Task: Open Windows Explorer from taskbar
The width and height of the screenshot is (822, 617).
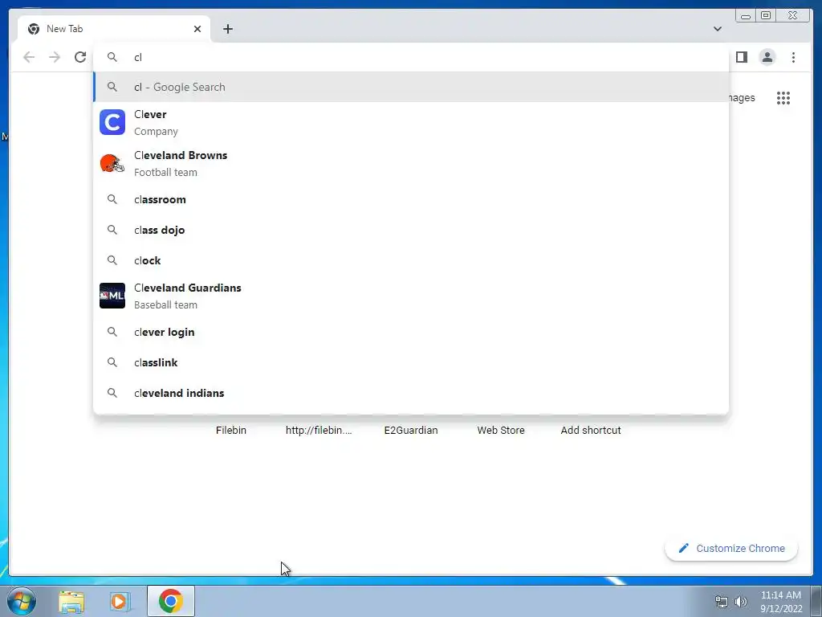Action: coord(71,601)
